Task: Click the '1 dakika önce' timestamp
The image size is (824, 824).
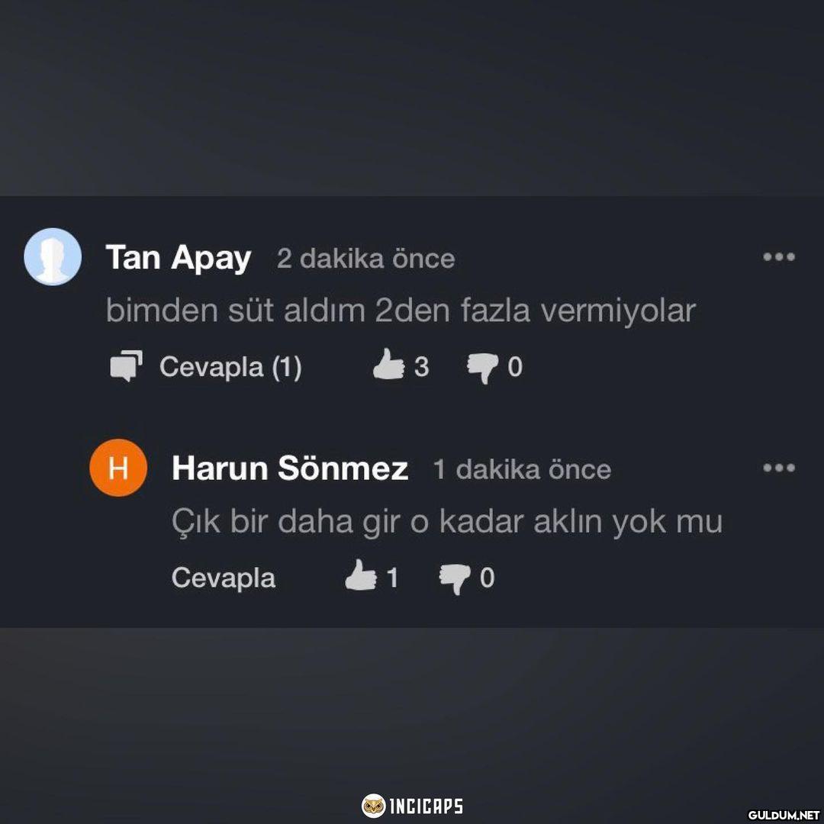Action: point(522,469)
